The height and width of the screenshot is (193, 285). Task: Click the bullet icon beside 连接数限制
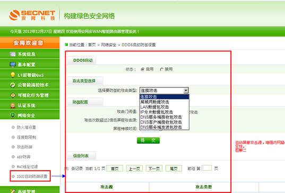coord(13,137)
